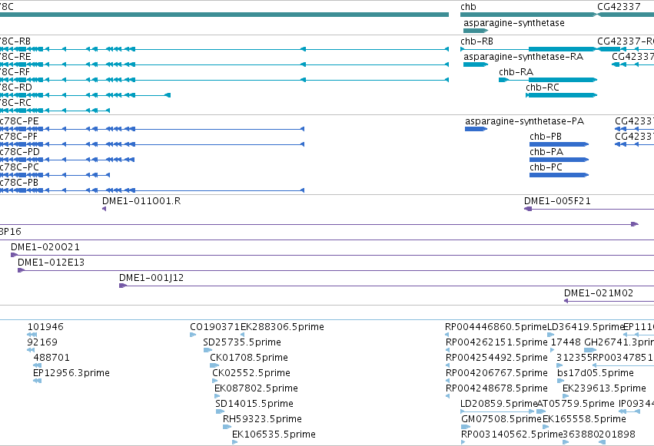Select RP004446860.5prime EST
Viewport: 654px width, 446px height.
[x=447, y=335]
